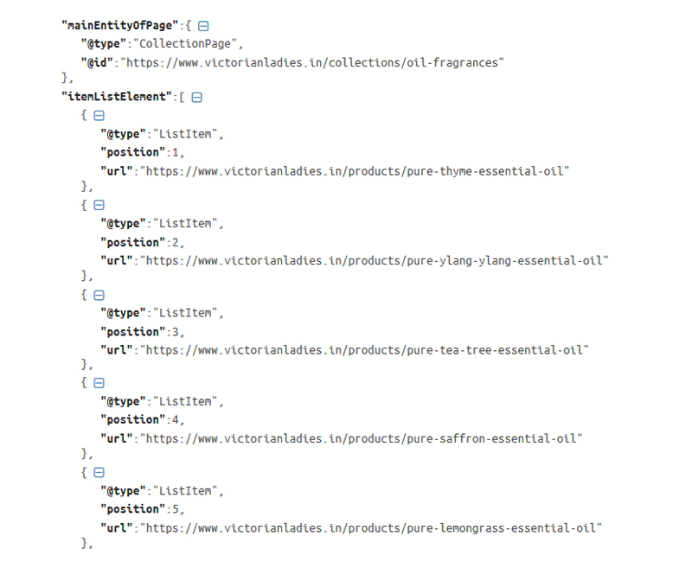Open the pure-lemongrass-essential-oil product URL
The height and width of the screenshot is (568, 692).
pyautogui.click(x=372, y=527)
